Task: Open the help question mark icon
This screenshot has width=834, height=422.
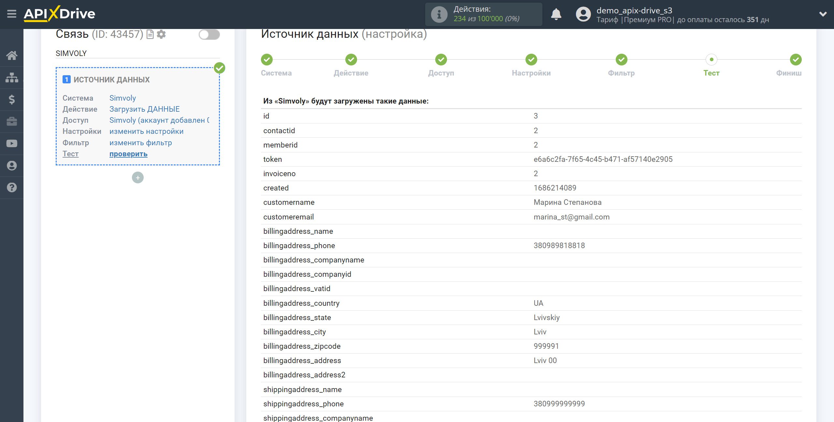Action: (12, 188)
